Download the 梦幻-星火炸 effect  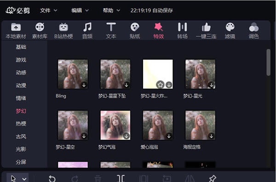click(x=169, y=85)
